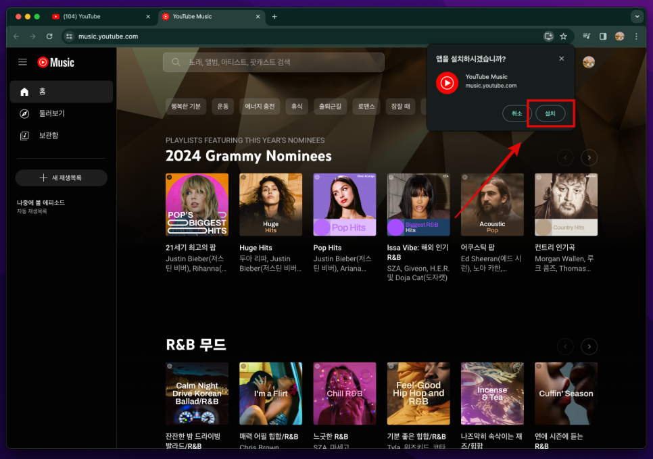Go to Home (홈) in sidebar

point(62,92)
